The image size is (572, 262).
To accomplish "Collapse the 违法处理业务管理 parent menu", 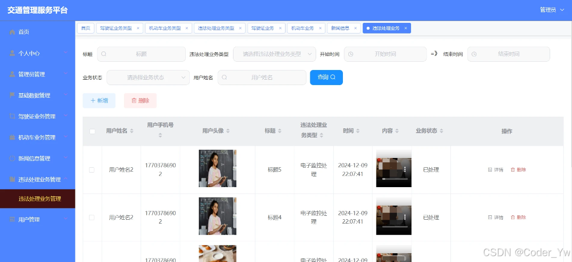I will [66, 178].
